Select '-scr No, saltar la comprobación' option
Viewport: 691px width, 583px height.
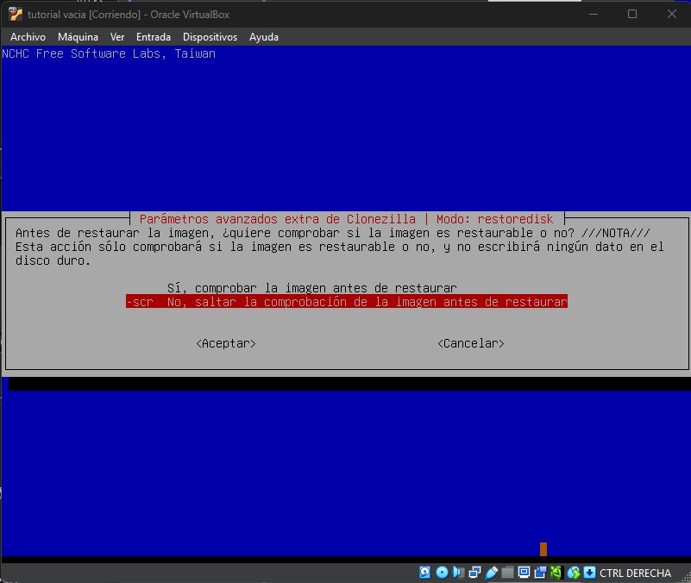coord(347,301)
